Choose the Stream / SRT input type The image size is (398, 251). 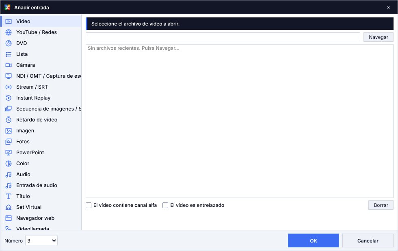pos(41,87)
